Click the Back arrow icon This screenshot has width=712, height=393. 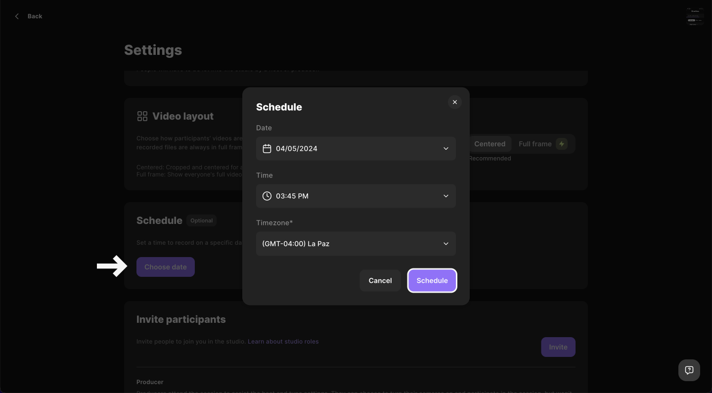(x=17, y=16)
